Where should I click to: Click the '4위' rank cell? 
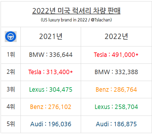11,107
